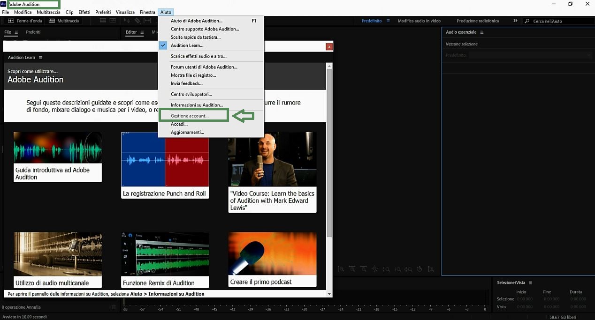Open the File menu
595x320 pixels.
click(x=6, y=12)
